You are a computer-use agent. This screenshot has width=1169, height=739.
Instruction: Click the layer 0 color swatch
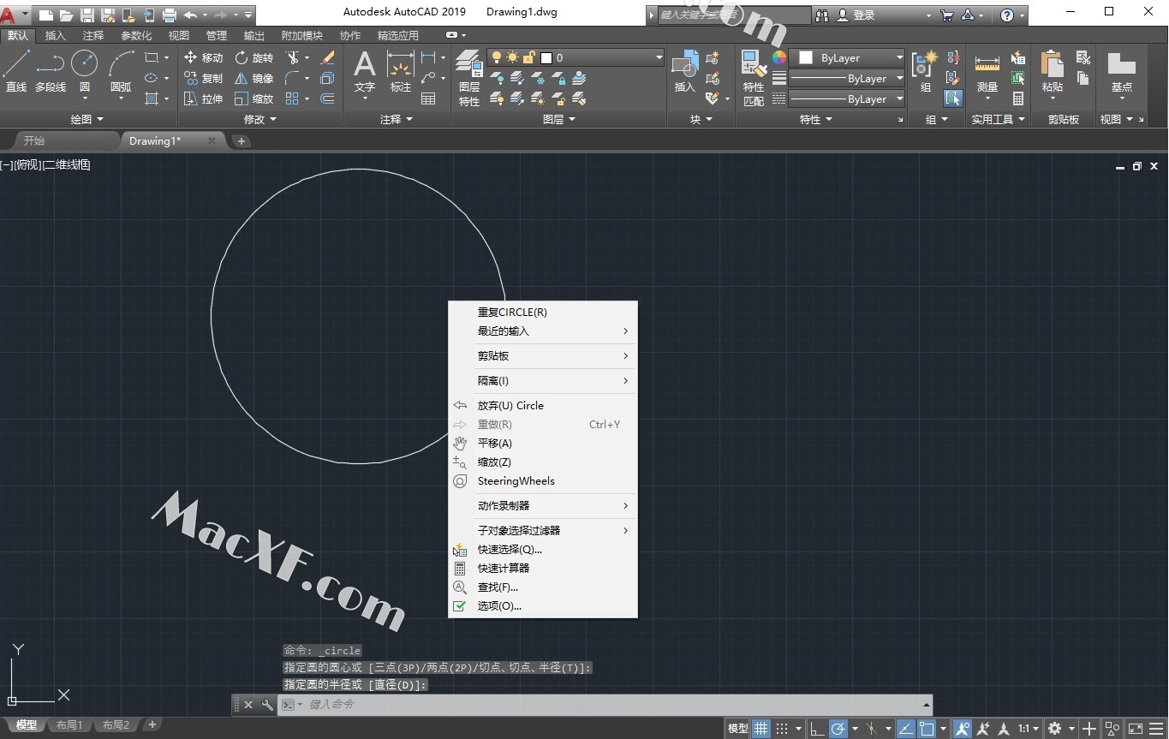pyautogui.click(x=546, y=57)
